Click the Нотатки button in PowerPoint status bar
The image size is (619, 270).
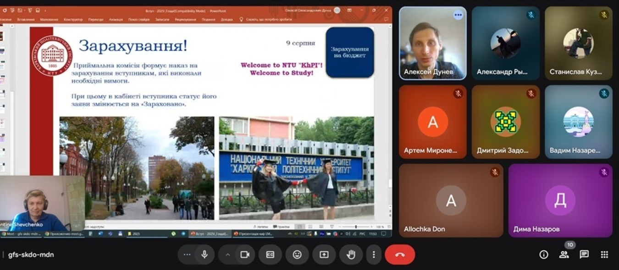tap(260, 227)
